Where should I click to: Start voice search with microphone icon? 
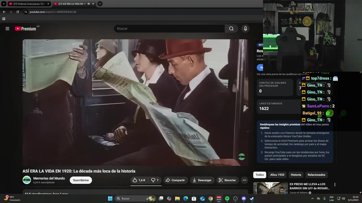click(245, 28)
